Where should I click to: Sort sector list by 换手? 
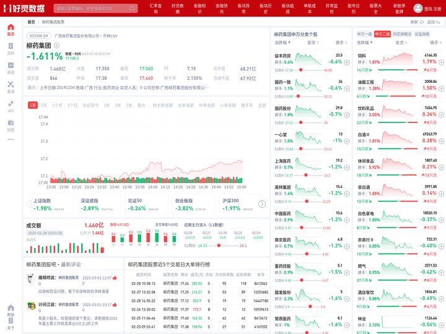click(x=435, y=43)
